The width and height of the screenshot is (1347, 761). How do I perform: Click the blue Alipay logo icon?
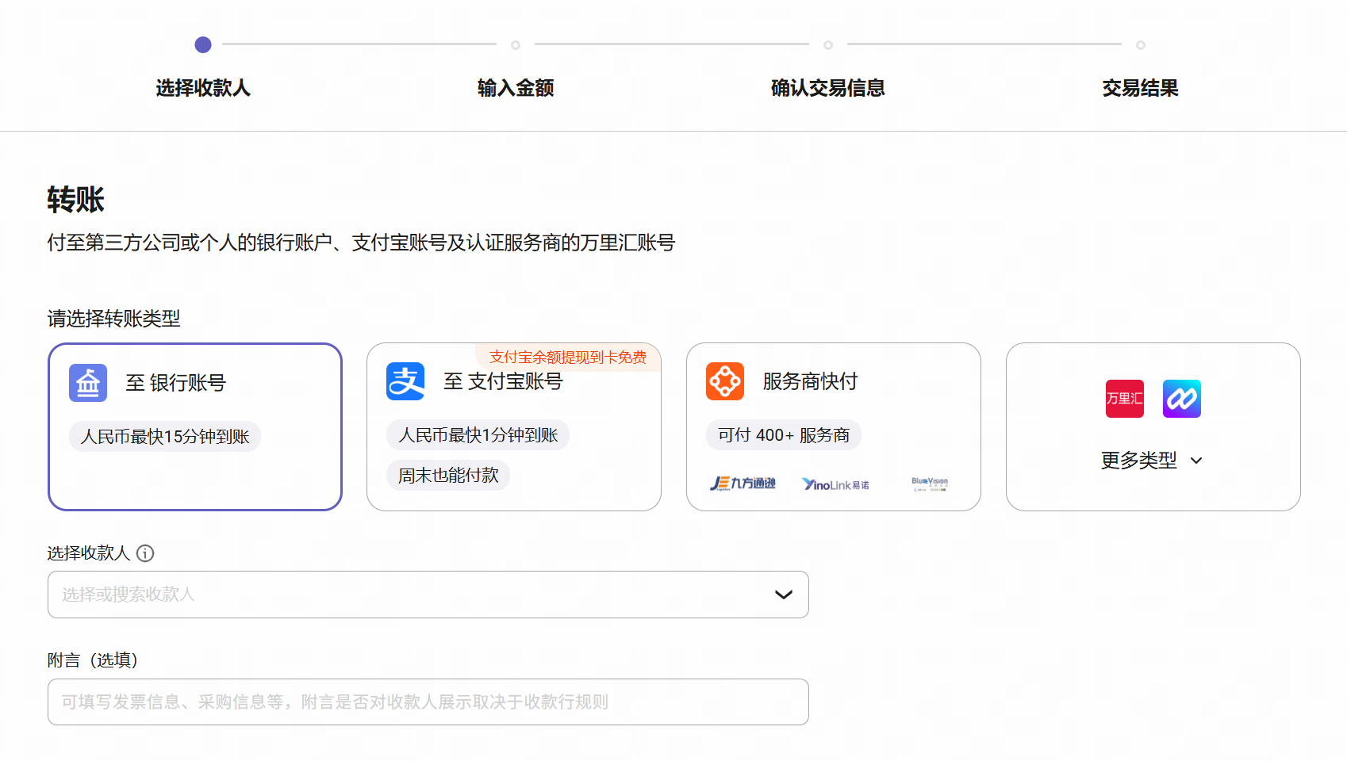(405, 381)
